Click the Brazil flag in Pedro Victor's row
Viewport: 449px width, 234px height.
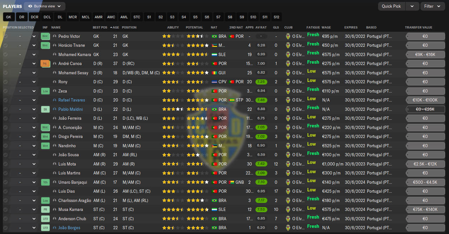point(214,36)
